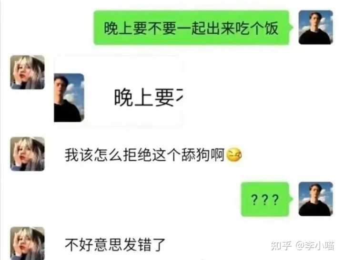The width and height of the screenshot is (343, 260).
Task: Click the word 发错了 in last message
Action: [144, 245]
